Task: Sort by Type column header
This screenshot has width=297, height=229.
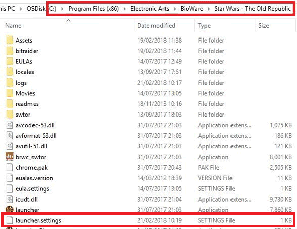Action: pyautogui.click(x=204, y=26)
